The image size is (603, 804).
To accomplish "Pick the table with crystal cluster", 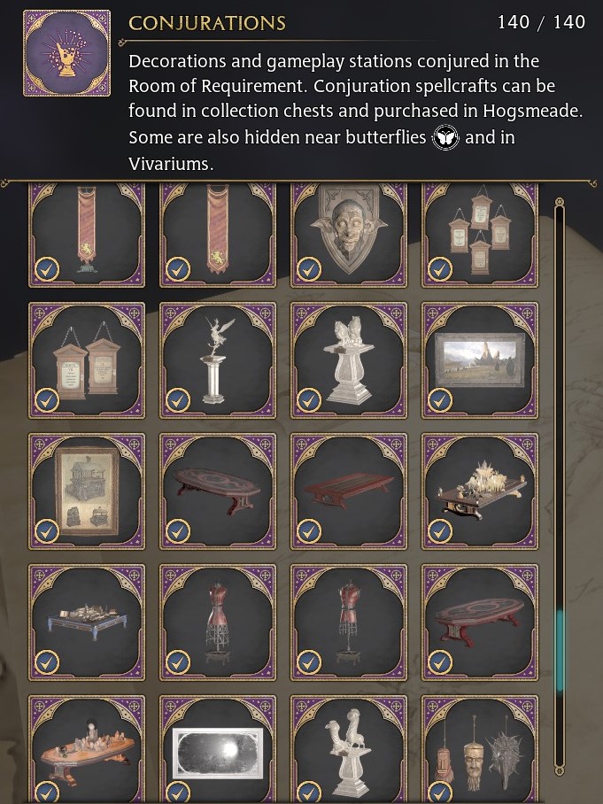I will 480,491.
